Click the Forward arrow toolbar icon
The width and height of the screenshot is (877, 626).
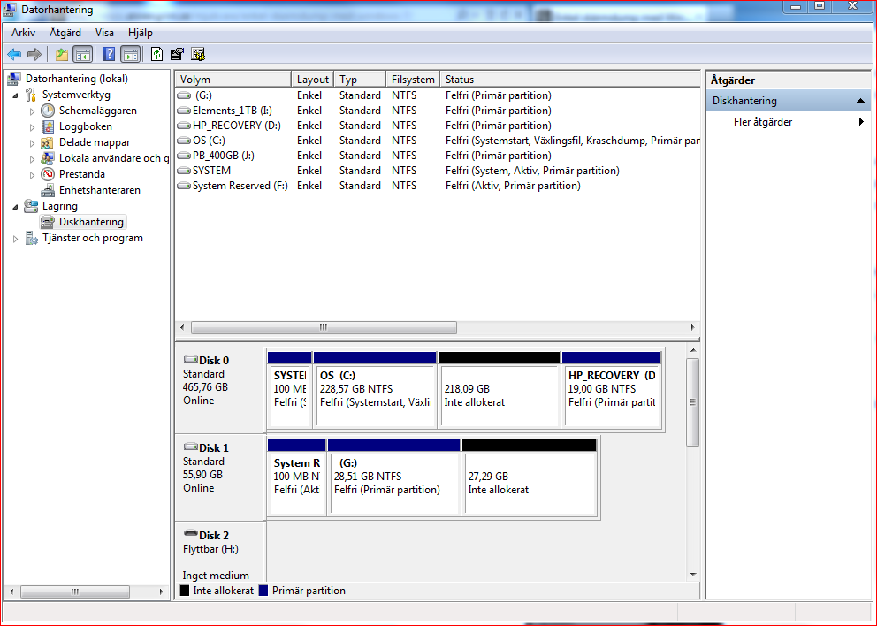click(34, 54)
